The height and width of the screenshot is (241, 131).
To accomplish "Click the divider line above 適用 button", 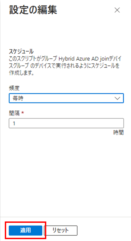I will [x=65, y=217].
